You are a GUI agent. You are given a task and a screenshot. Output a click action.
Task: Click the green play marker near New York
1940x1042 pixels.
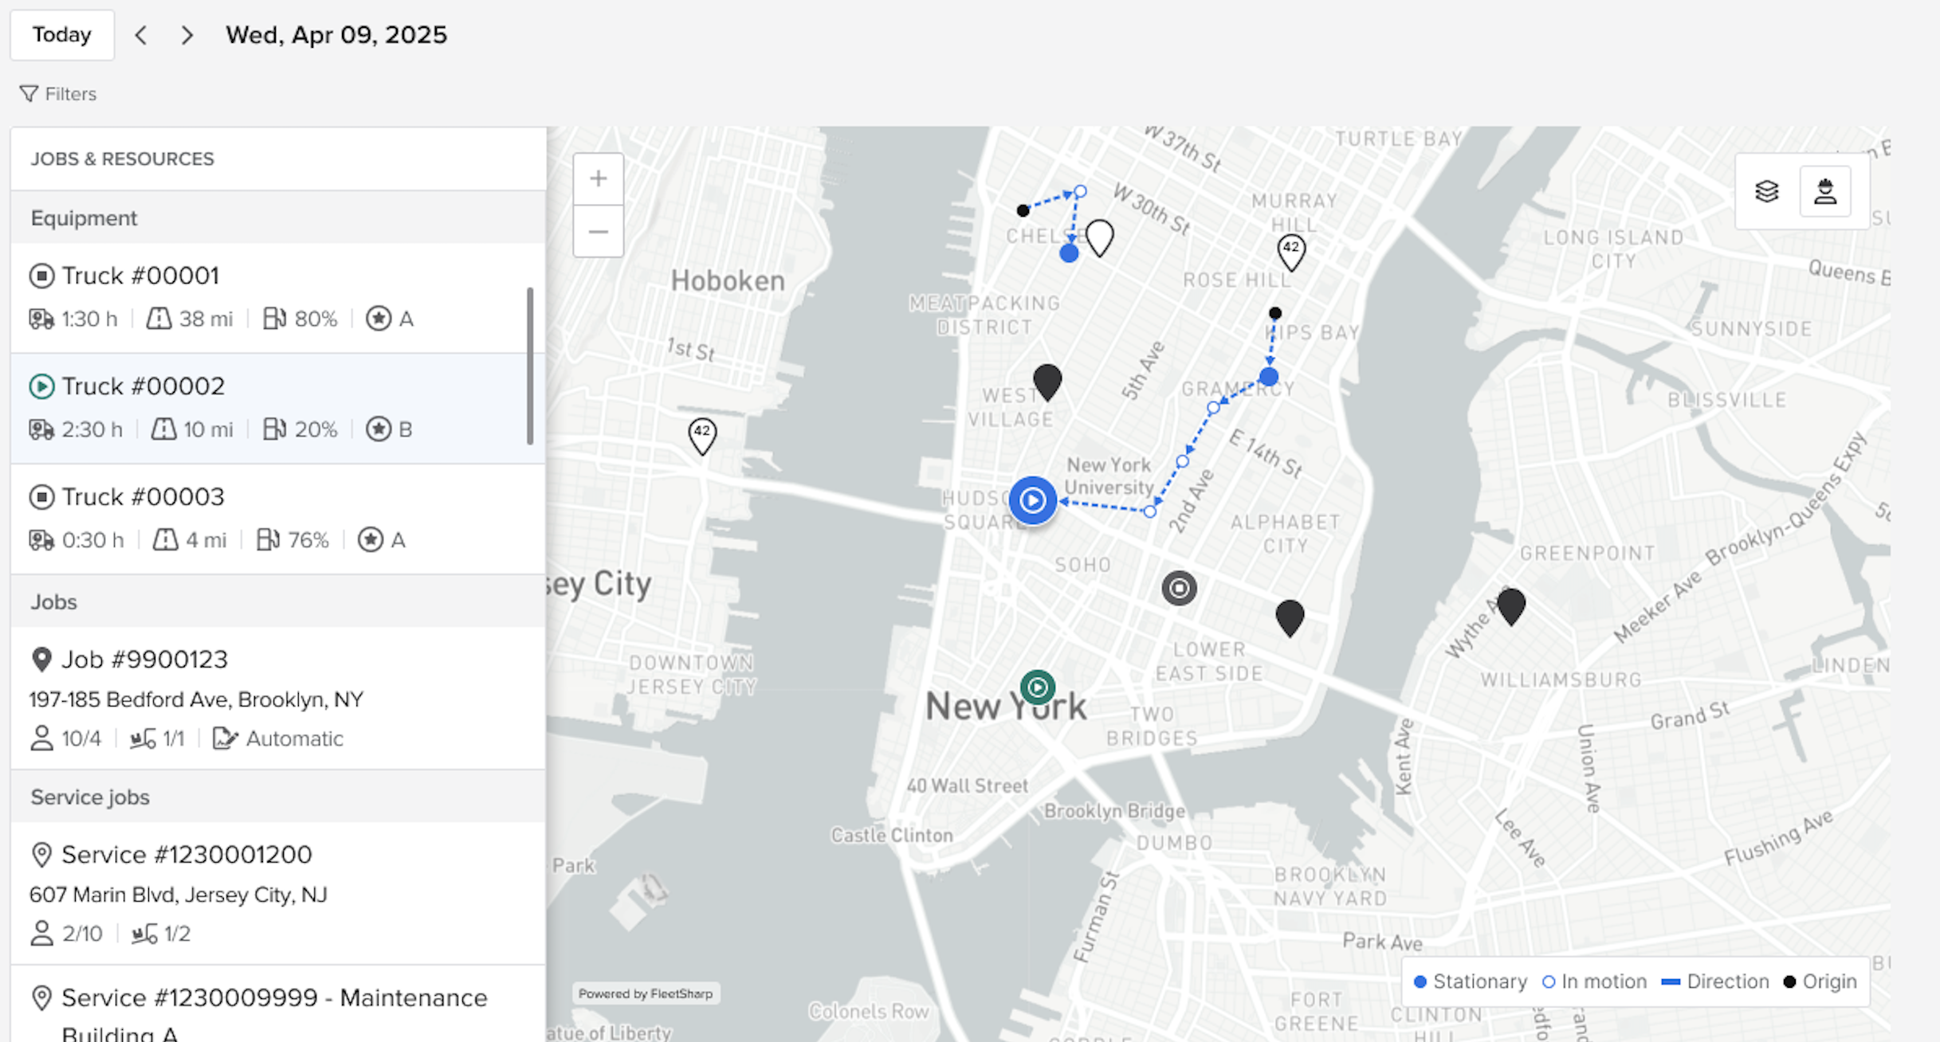pyautogui.click(x=1037, y=687)
